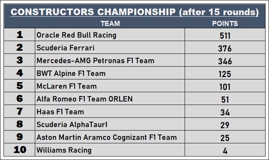Image resolution: width=269 pixels, height=160 pixels.
Task: Click the position number 1 cell
Action: pyautogui.click(x=20, y=35)
